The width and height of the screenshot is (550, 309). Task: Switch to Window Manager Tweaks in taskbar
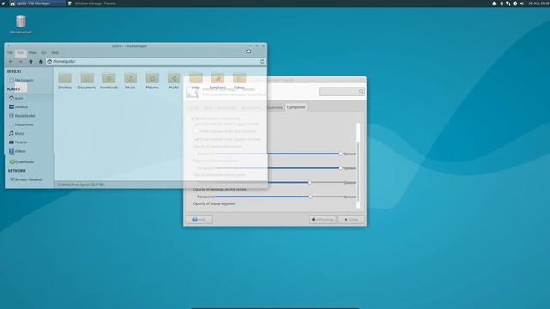point(92,3)
